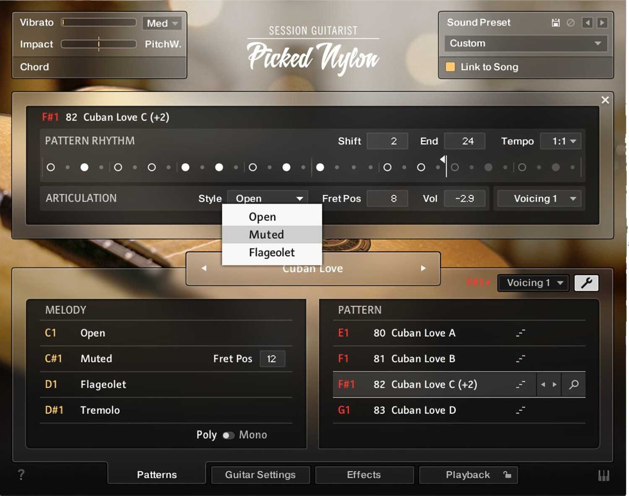
Task: Click the Impact slider
Action: point(99,44)
